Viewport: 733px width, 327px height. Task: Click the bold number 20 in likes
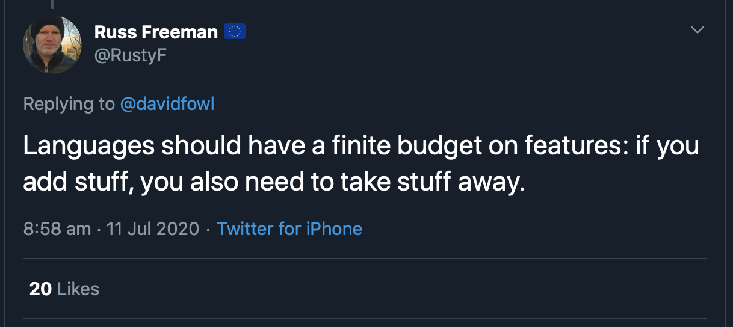pos(40,289)
